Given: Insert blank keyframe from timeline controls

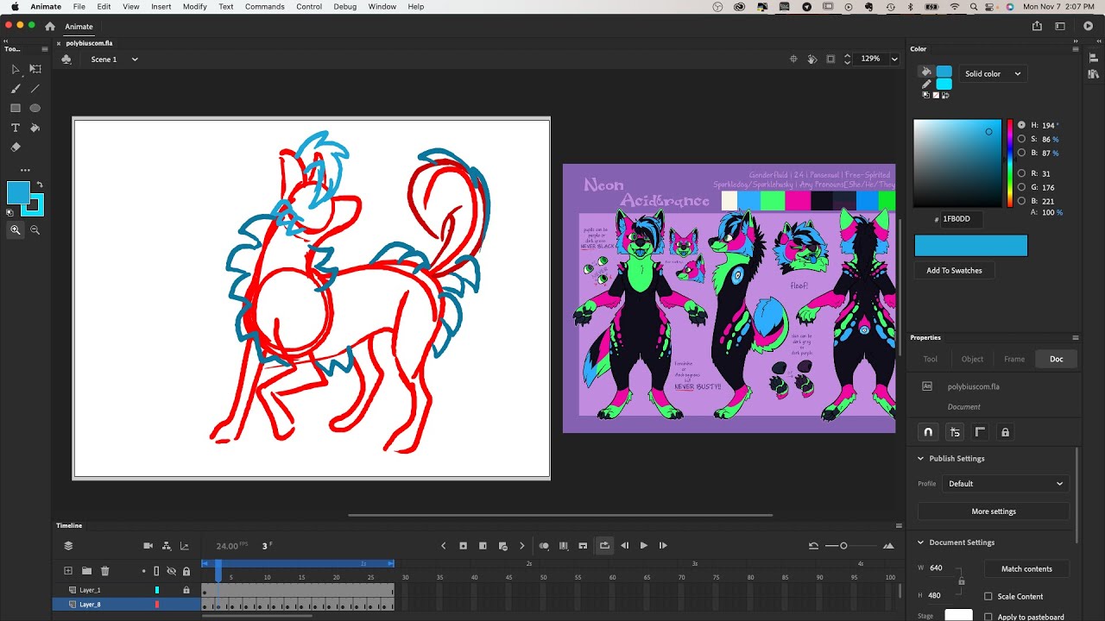Looking at the screenshot, I should coord(483,546).
